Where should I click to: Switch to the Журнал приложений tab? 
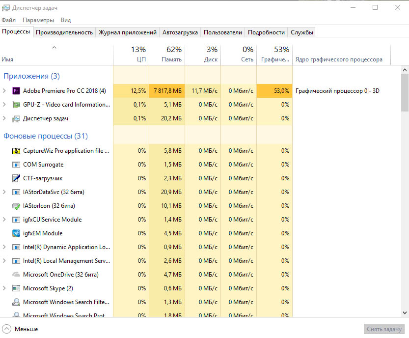pyautogui.click(x=128, y=32)
